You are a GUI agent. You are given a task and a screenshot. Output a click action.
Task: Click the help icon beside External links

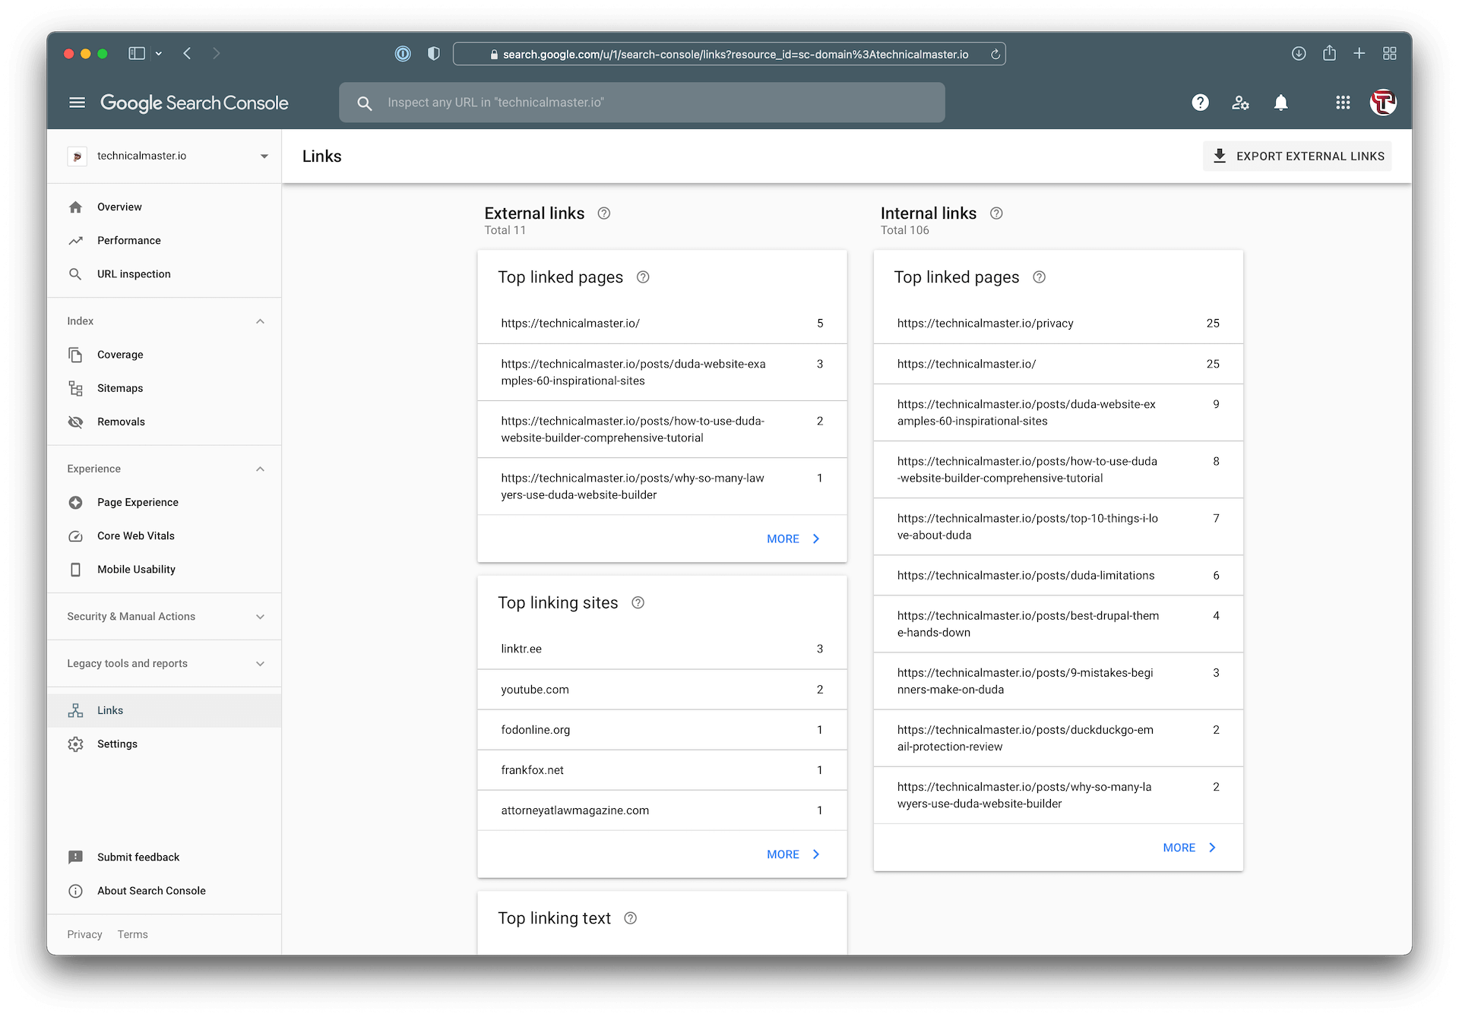(x=604, y=213)
